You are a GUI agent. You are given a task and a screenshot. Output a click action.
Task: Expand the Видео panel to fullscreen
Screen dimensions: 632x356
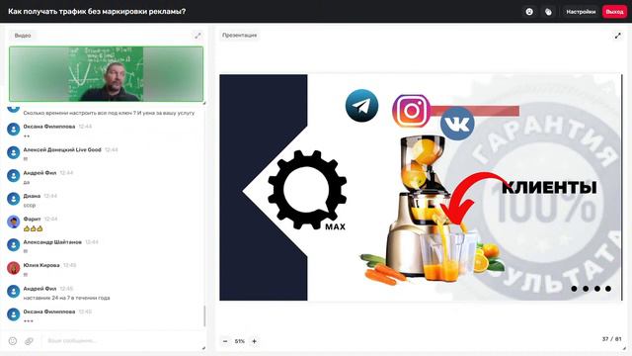coord(197,36)
